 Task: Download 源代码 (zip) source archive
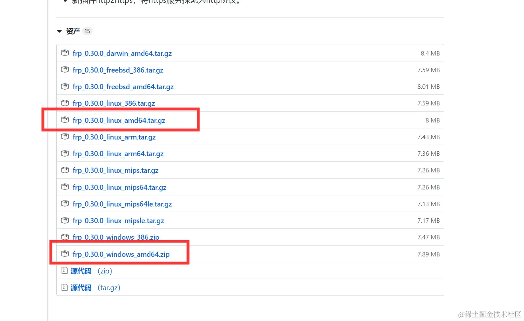pos(92,271)
